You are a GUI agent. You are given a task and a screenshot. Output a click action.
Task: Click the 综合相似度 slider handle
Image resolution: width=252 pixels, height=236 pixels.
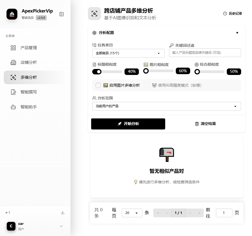(197, 72)
